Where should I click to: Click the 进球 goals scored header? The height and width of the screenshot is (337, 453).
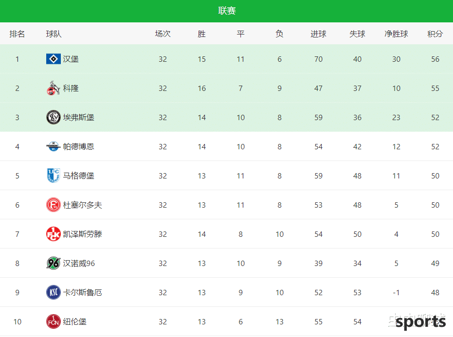coord(318,34)
